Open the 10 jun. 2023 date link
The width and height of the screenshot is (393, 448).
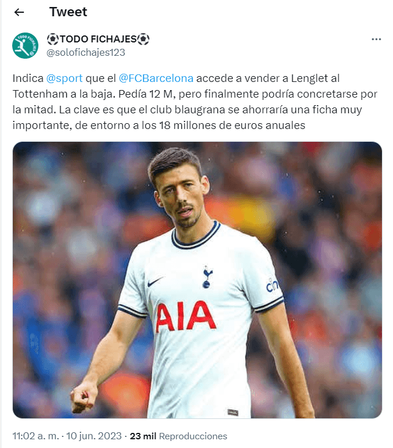coord(94,436)
